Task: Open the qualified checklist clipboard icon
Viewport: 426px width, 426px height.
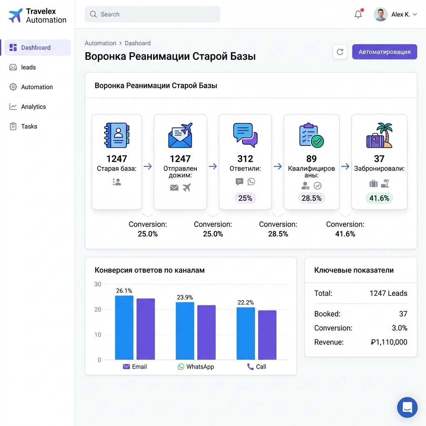Action: click(311, 134)
